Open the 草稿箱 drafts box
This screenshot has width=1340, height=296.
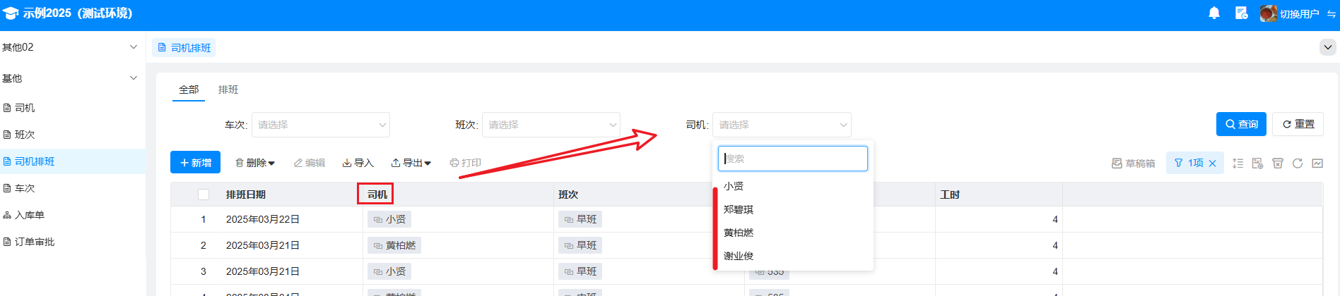tap(1133, 163)
